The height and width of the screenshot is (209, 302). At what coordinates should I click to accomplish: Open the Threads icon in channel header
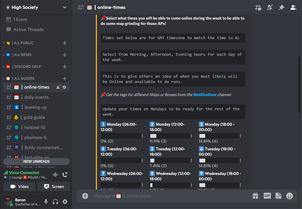[x=258, y=7]
